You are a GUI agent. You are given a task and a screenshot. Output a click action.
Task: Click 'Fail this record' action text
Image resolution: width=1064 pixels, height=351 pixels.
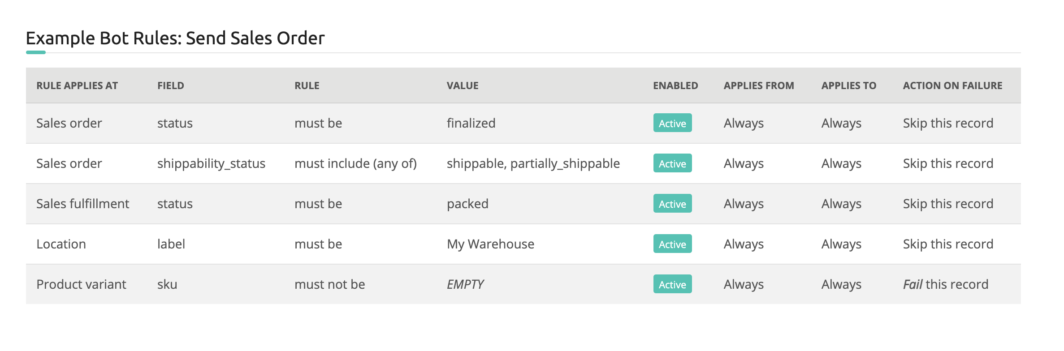945,285
